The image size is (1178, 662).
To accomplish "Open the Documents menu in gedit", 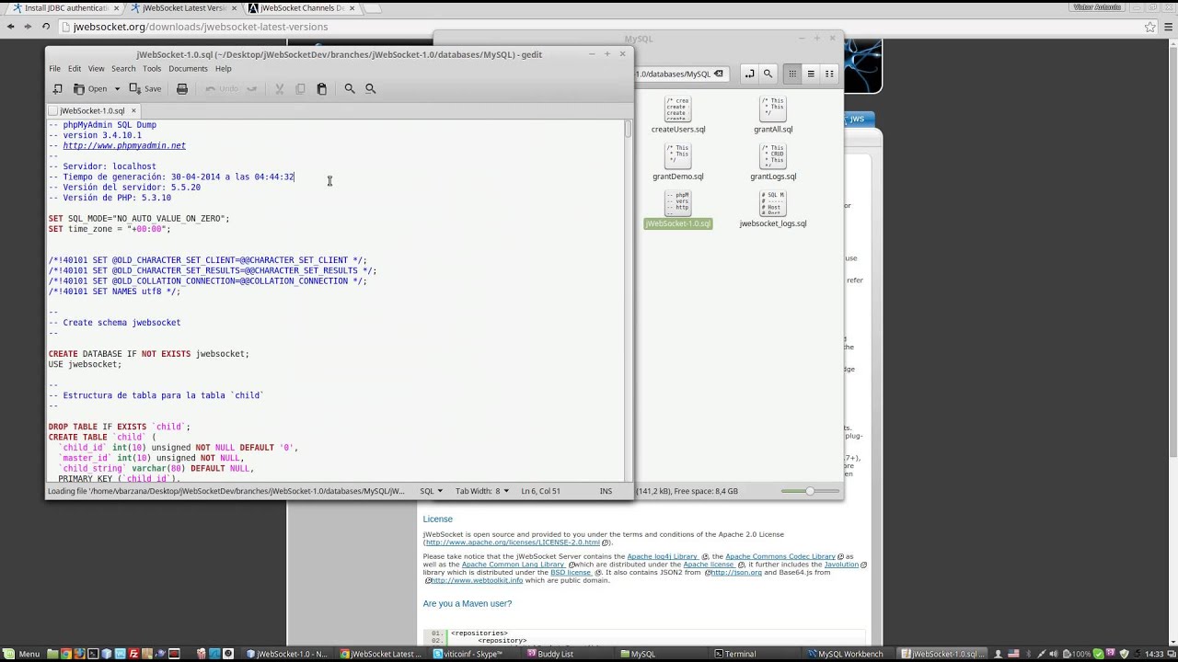I will pos(188,69).
